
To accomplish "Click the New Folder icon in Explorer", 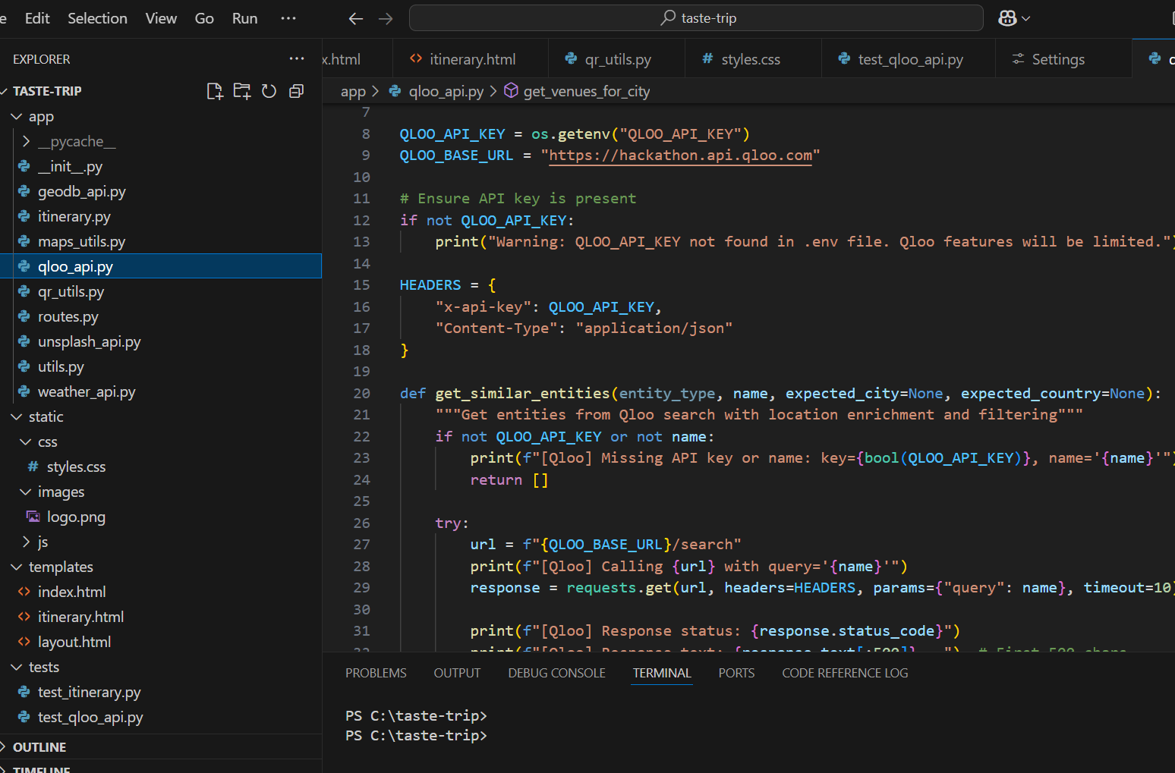I will pos(242,91).
